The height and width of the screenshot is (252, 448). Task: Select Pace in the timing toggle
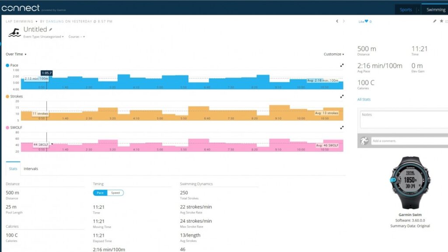(x=100, y=192)
